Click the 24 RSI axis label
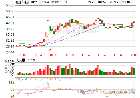Image resolution: width=140 pixels, height=98 pixels. tap(12, 96)
